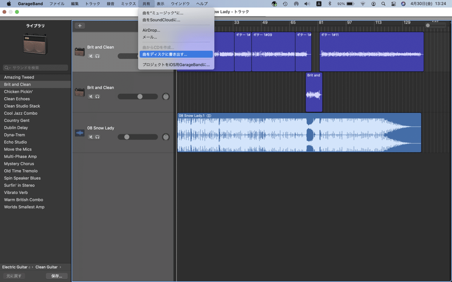Open the 表示 menu
Image resolution: width=452 pixels, height=282 pixels.
tap(160, 4)
